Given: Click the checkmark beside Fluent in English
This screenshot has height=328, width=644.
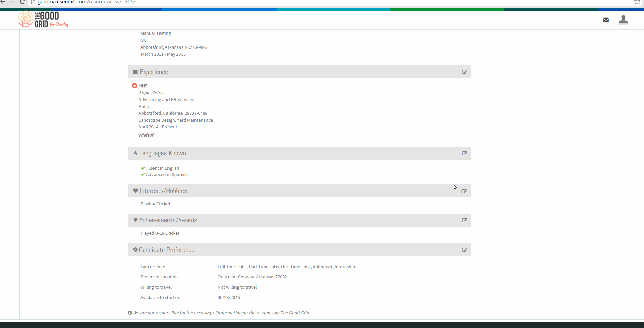Looking at the screenshot, I should pyautogui.click(x=143, y=168).
